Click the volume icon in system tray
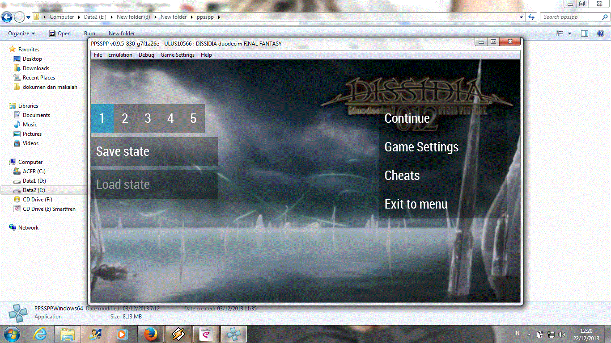 (x=562, y=334)
